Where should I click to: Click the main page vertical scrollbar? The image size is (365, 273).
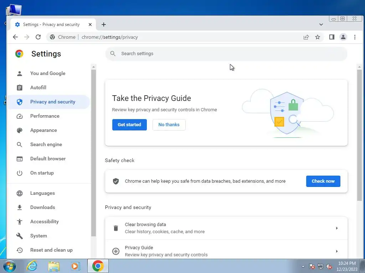pos(359,135)
